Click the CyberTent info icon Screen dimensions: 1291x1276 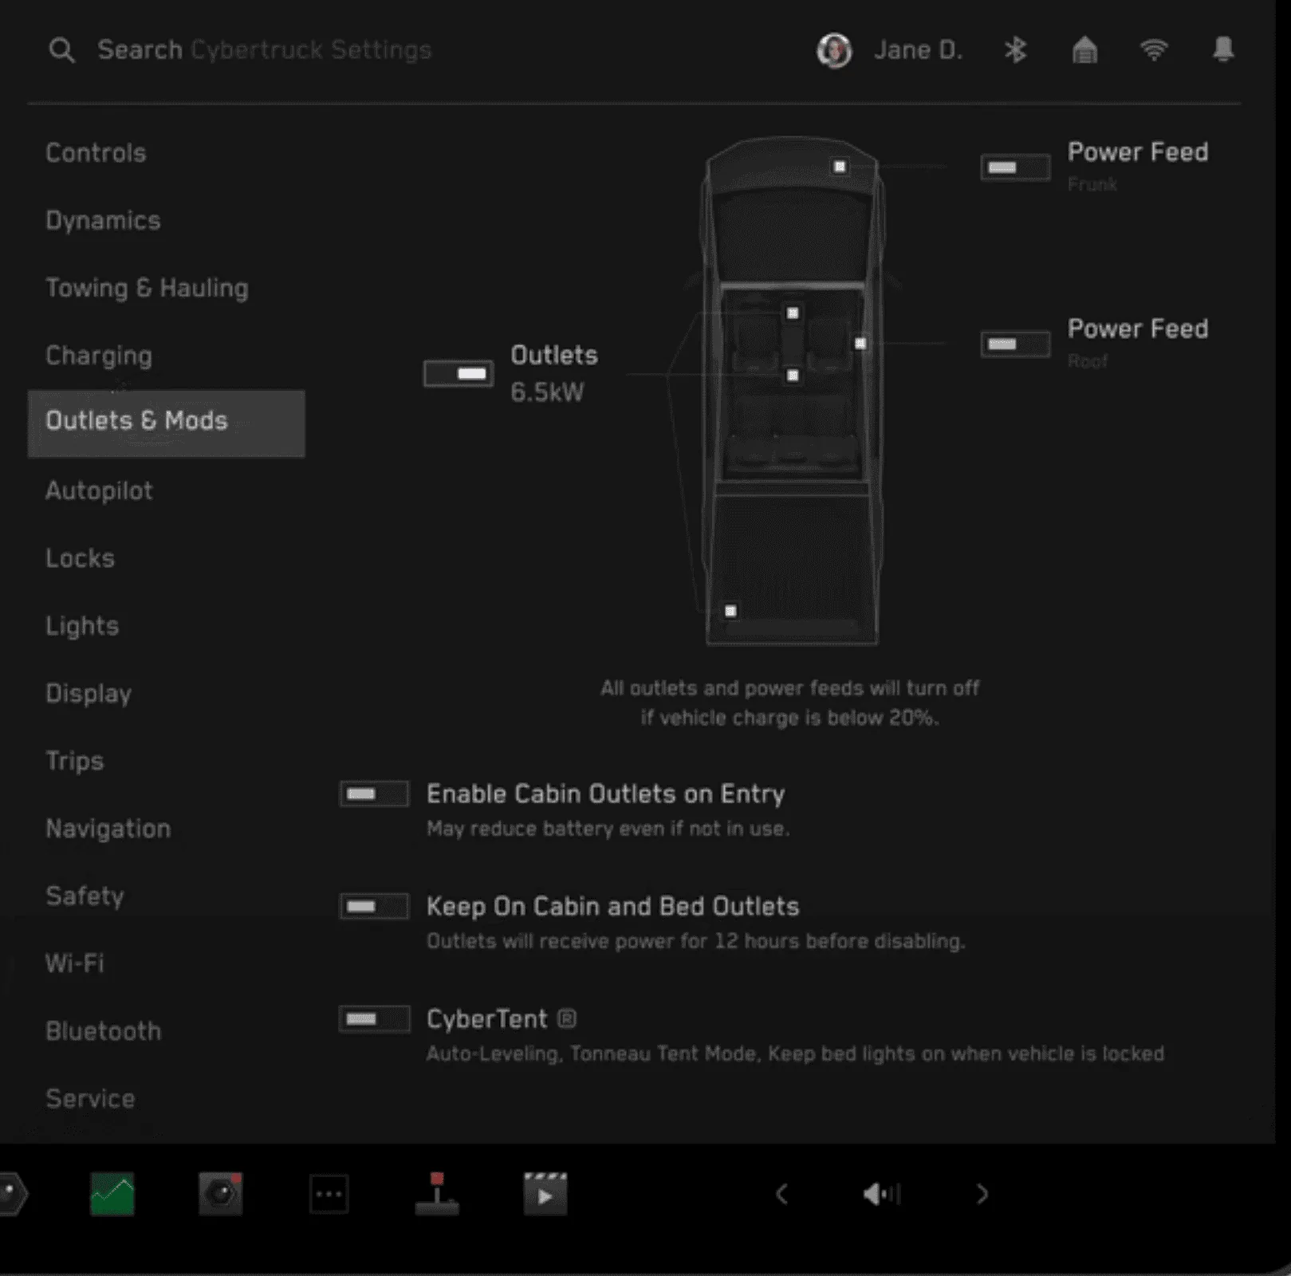[x=567, y=1018]
